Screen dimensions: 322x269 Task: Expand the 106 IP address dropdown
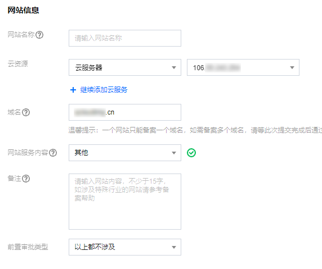[x=243, y=67]
